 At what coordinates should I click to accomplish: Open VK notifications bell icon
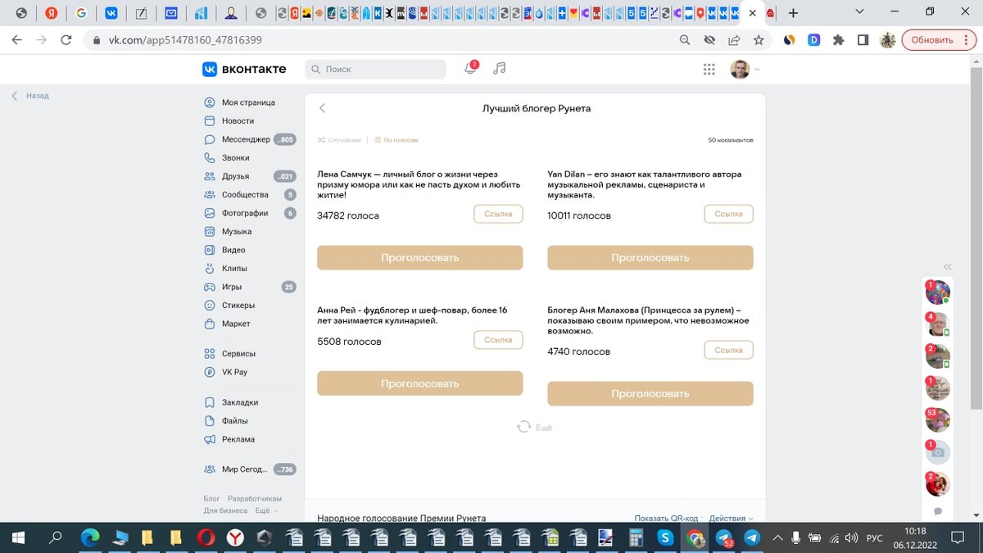click(470, 69)
